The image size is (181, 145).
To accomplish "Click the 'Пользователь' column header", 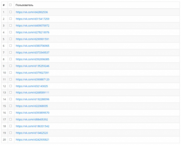I will tap(24, 5).
